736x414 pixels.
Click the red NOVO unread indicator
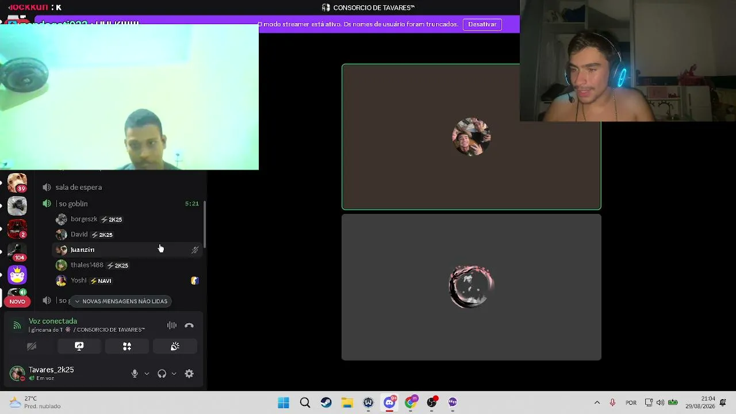tap(17, 301)
